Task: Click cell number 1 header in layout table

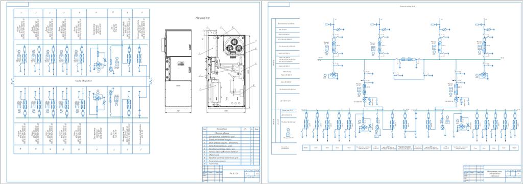Action: pos(21,13)
